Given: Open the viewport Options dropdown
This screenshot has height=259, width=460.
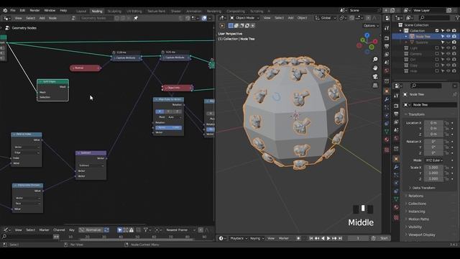Looking at the screenshot, I should coord(371,26).
